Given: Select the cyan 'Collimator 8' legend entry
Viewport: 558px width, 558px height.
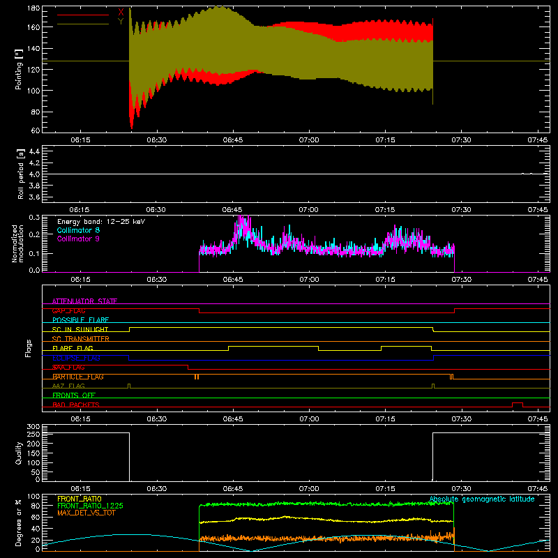Looking at the screenshot, I should (78, 230).
